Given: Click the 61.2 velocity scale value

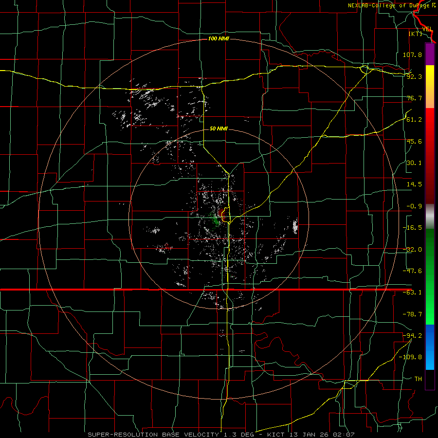Looking at the screenshot, I should 414,120.
